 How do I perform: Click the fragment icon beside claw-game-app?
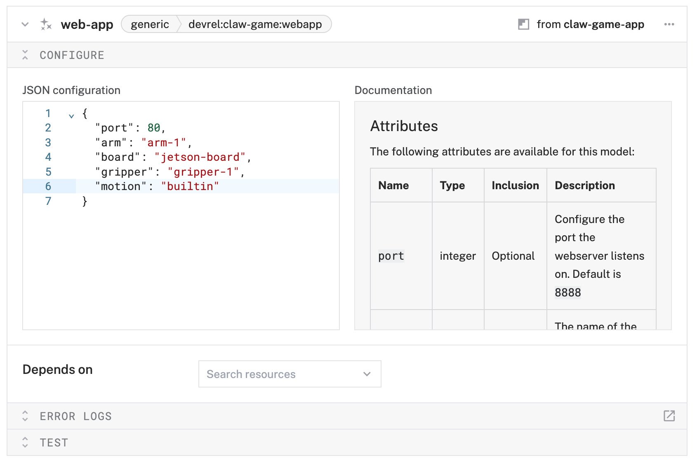coord(523,24)
